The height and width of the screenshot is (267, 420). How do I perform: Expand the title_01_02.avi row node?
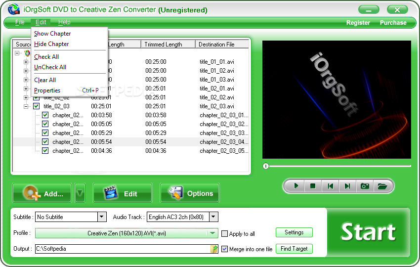click(26, 71)
